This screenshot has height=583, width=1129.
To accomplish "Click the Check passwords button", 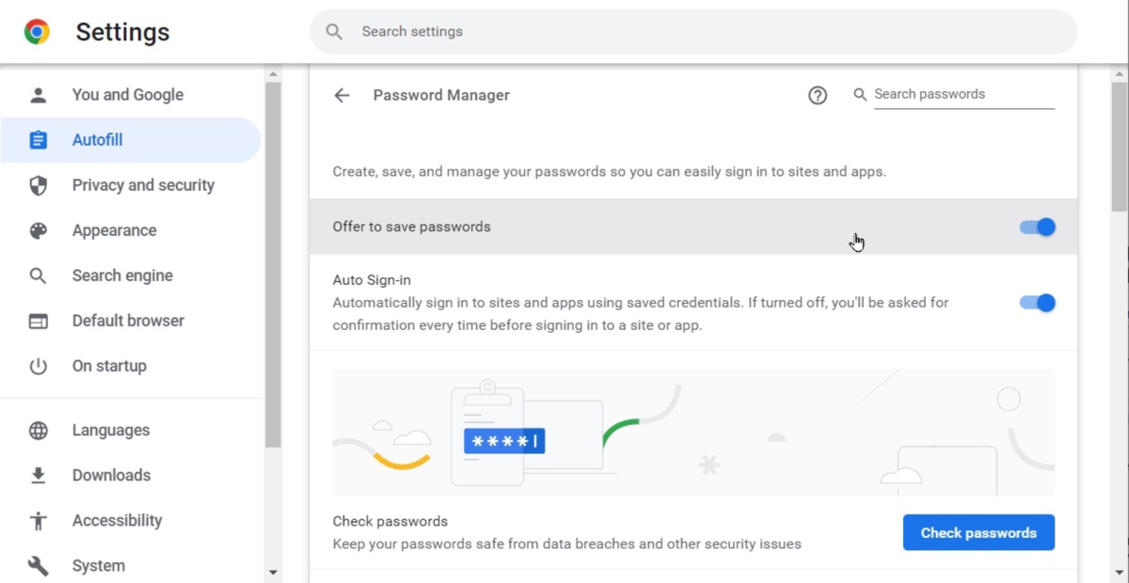I will pyautogui.click(x=978, y=532).
